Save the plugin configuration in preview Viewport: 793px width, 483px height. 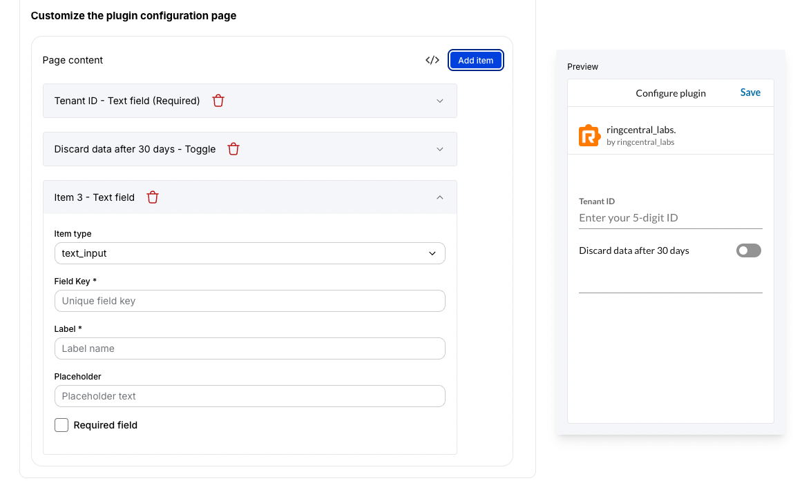[x=750, y=92]
